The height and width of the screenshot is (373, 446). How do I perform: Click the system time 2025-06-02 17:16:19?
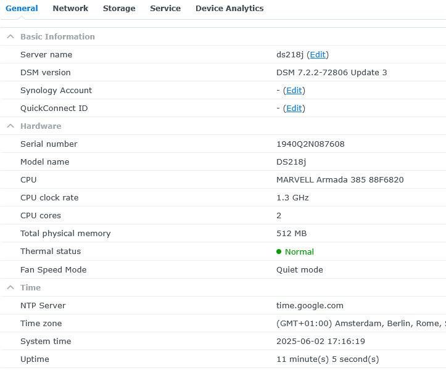coord(321,341)
